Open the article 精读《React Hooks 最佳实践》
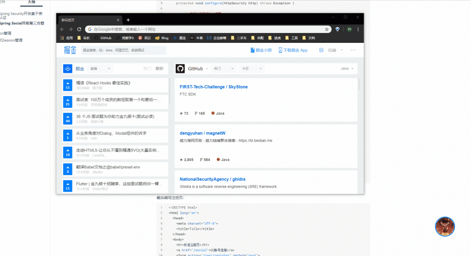471x256 pixels. (103, 83)
